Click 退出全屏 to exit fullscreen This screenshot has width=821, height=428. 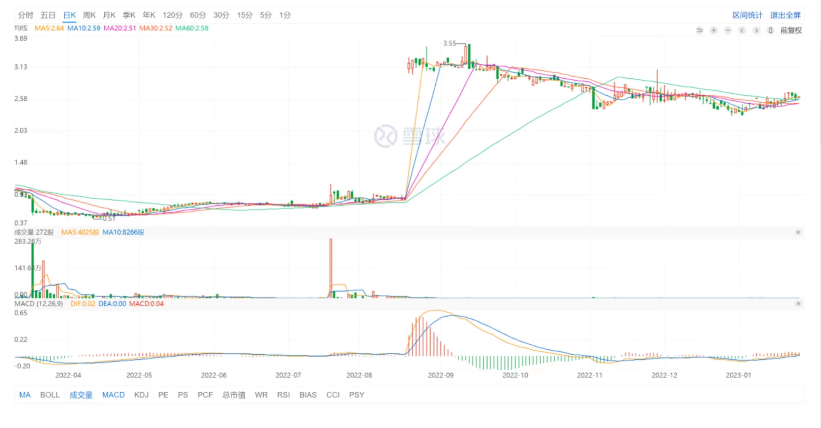(x=785, y=15)
